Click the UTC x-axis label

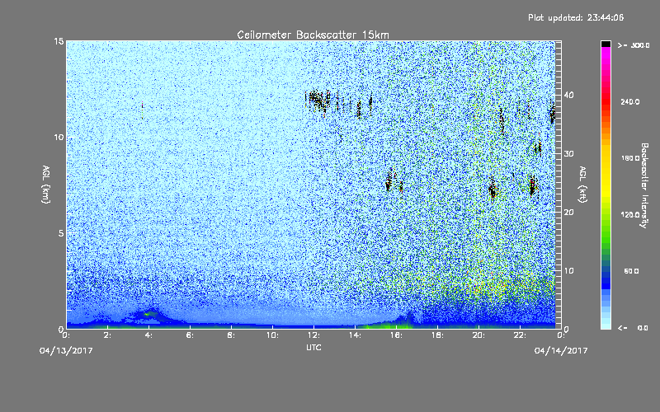click(x=313, y=347)
